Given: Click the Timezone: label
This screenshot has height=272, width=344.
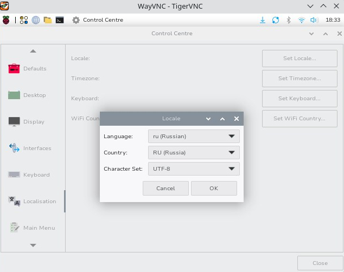Looking at the screenshot, I should (x=85, y=79).
